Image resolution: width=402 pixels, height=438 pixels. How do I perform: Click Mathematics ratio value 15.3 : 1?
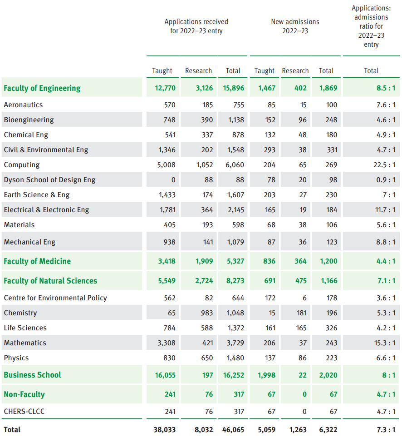(x=384, y=343)
